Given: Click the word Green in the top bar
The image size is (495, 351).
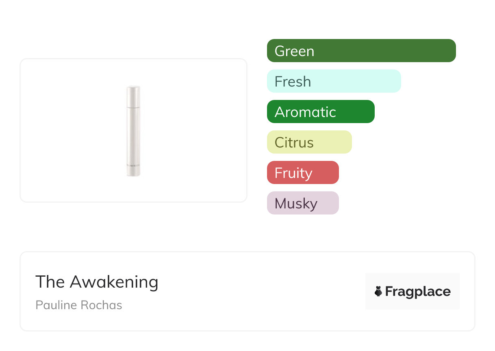Looking at the screenshot, I should click(294, 51).
